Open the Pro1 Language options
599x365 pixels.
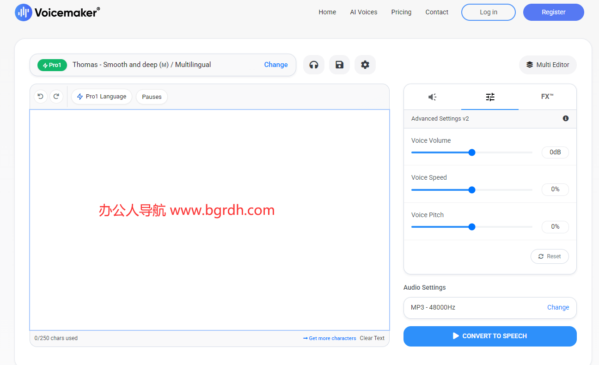pos(102,97)
